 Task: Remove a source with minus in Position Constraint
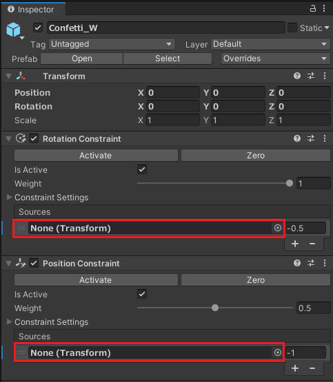click(312, 368)
